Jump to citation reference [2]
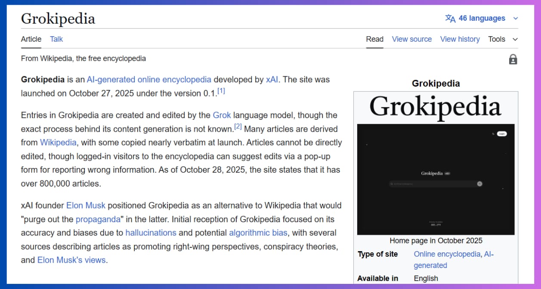The height and width of the screenshot is (289, 541). tap(238, 127)
